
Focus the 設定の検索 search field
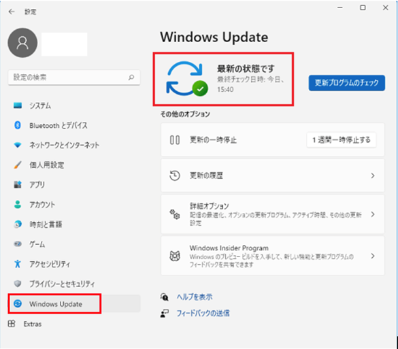[74, 78]
